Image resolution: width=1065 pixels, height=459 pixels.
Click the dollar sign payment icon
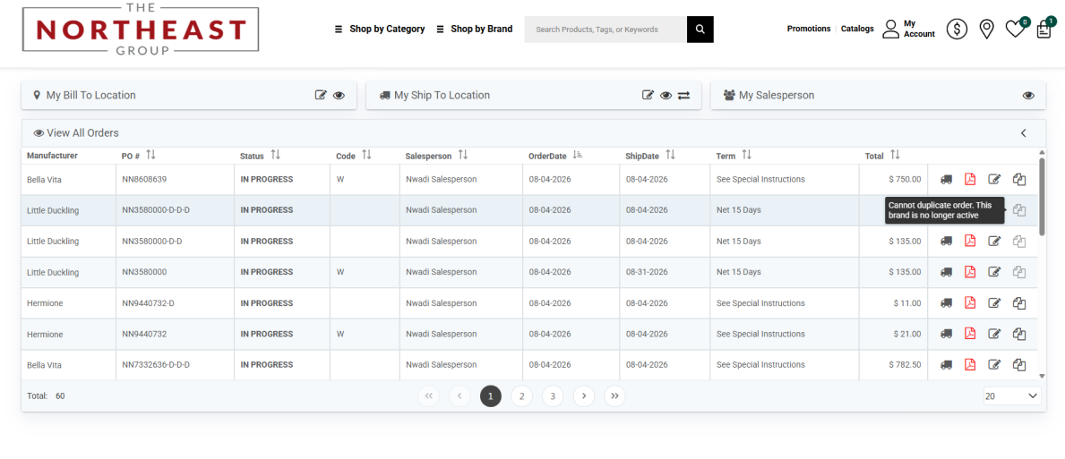pos(957,30)
